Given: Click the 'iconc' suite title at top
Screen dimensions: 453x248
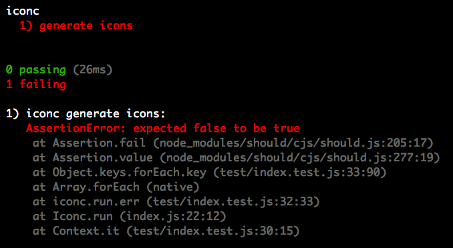Looking at the screenshot, I should 23,11.
